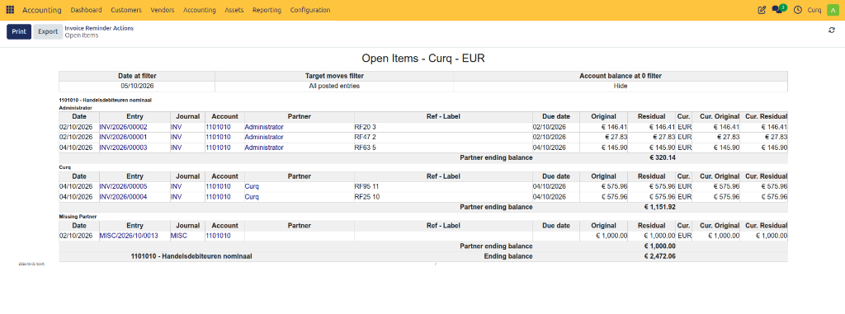Click the report title 'Open Items - Curq - EUR'
Screen dimensions: 845x314
(423, 59)
